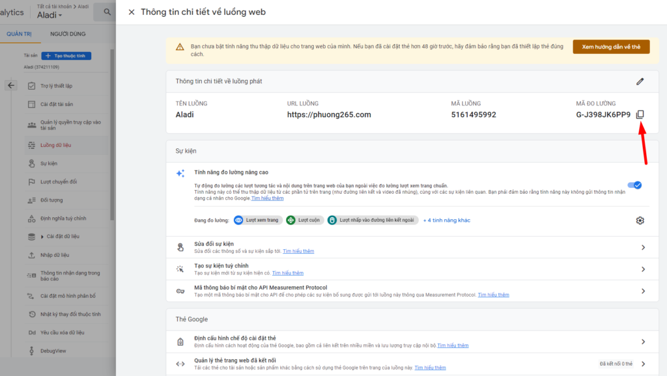Click the back arrow in admin sidebar
The width and height of the screenshot is (667, 376).
click(x=11, y=85)
